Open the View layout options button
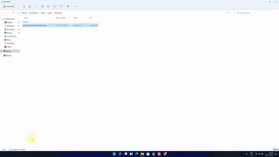Screen dimensions: 279x157 (x=68, y=7)
